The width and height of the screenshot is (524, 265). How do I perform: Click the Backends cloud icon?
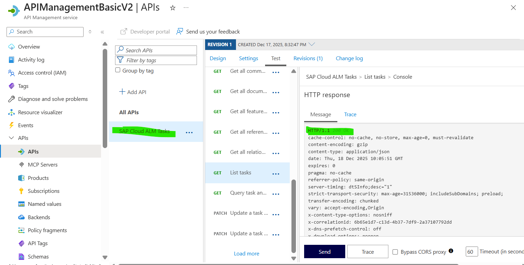[x=22, y=217]
